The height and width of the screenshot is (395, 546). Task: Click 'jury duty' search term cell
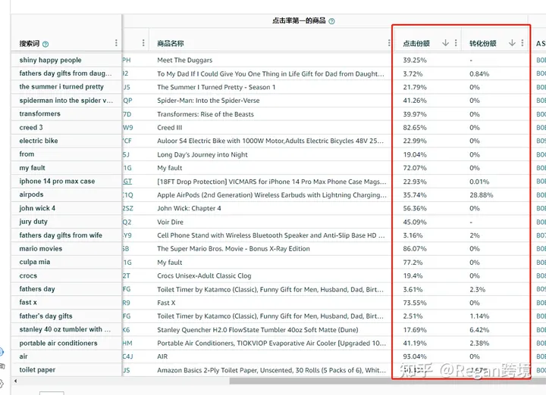(x=33, y=222)
